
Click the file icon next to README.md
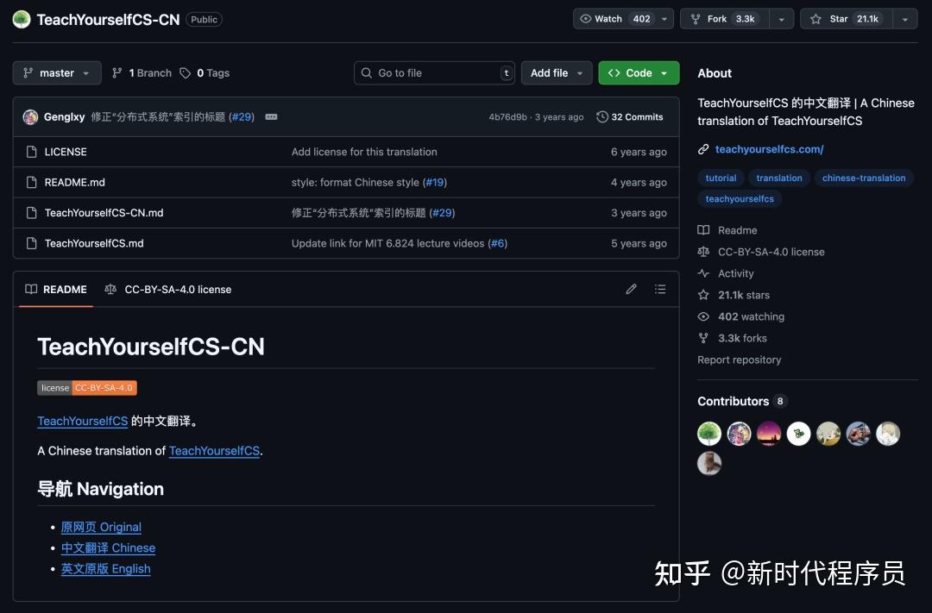coord(32,183)
